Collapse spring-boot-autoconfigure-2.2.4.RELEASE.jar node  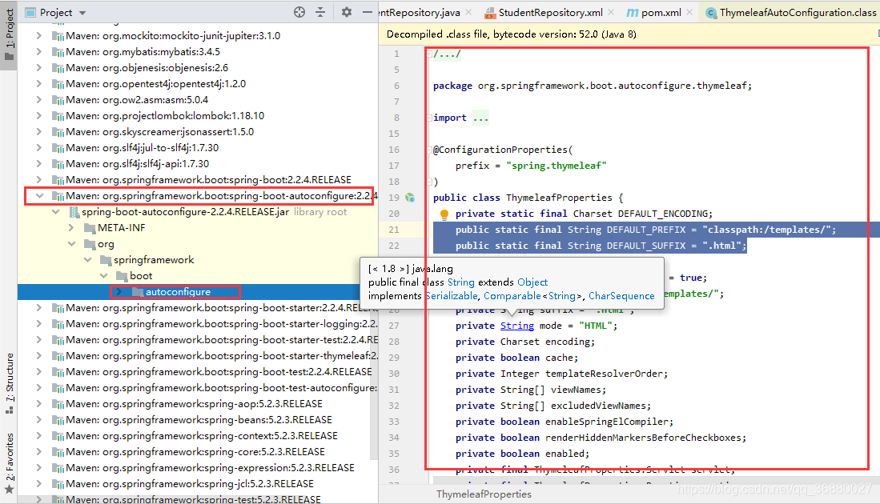(55, 212)
